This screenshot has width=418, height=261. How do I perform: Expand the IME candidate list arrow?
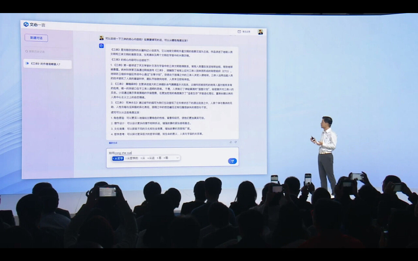point(177,158)
